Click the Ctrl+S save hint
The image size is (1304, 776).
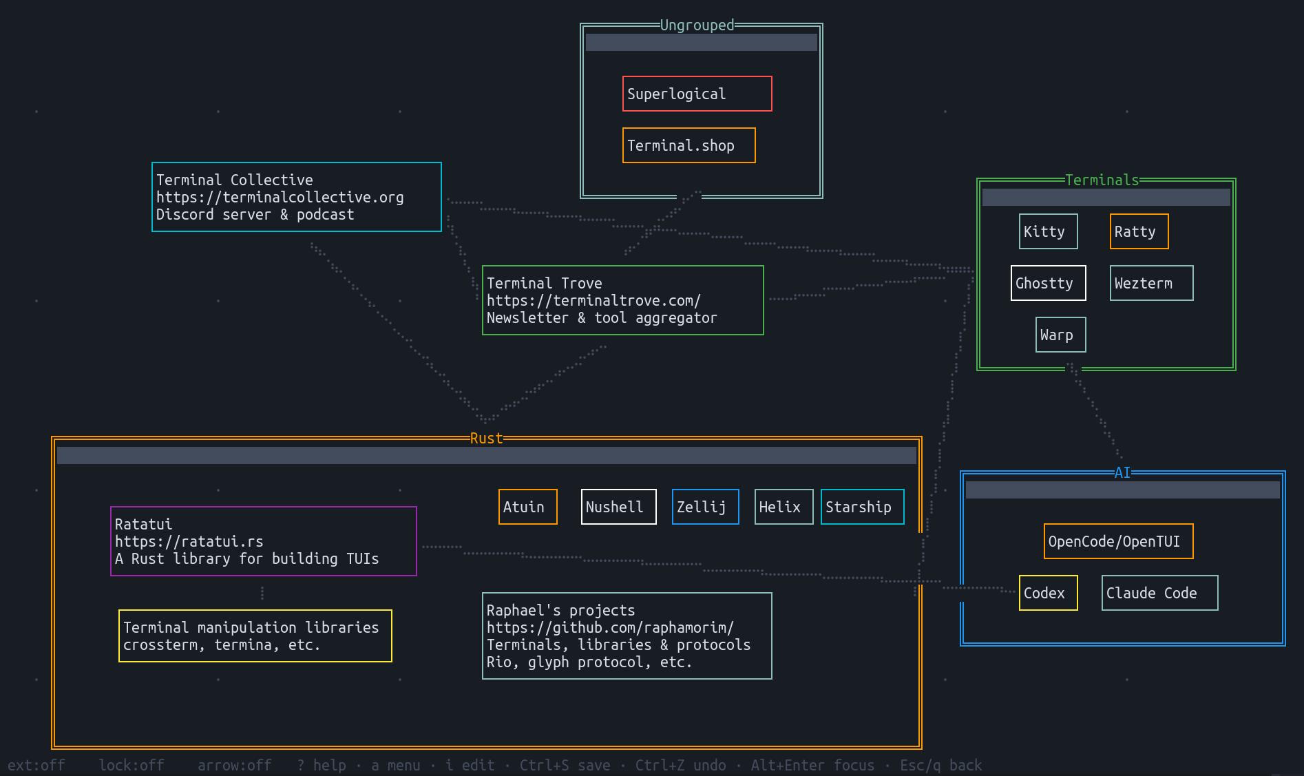(x=565, y=765)
